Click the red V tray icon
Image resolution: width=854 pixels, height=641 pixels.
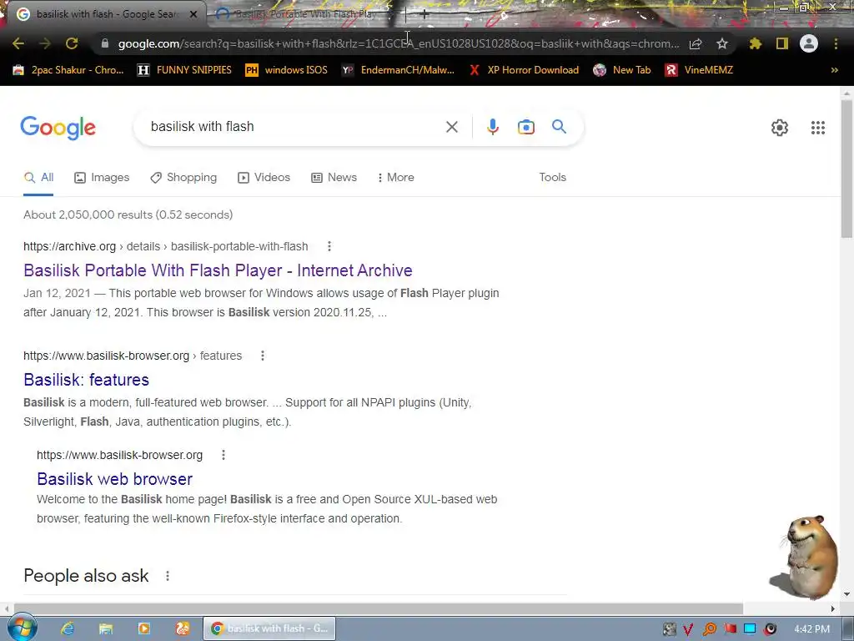[x=688, y=629]
